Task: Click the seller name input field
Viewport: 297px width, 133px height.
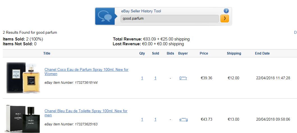Action: point(170,19)
